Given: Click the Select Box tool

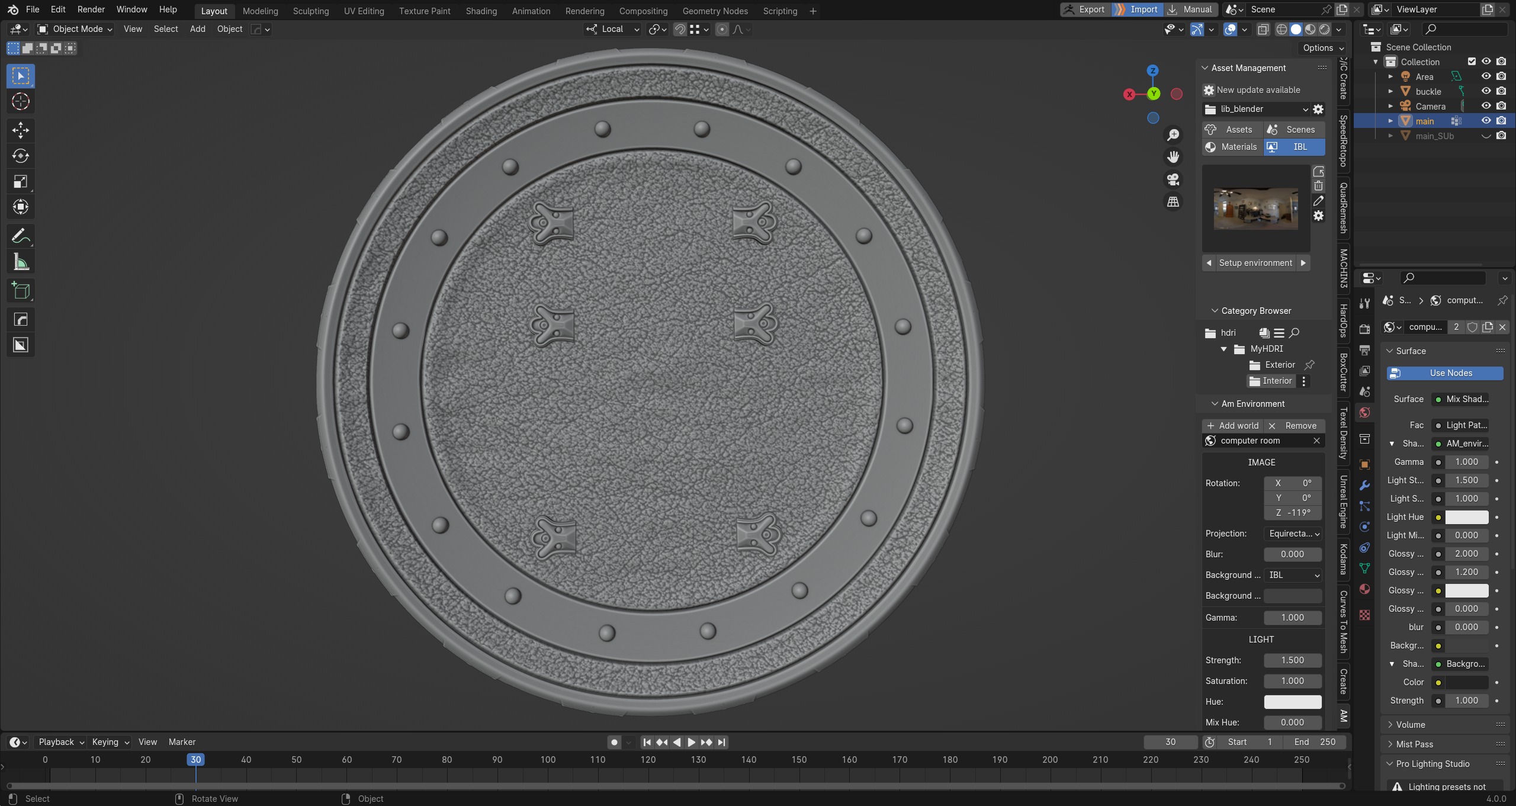Looking at the screenshot, I should pos(21,76).
